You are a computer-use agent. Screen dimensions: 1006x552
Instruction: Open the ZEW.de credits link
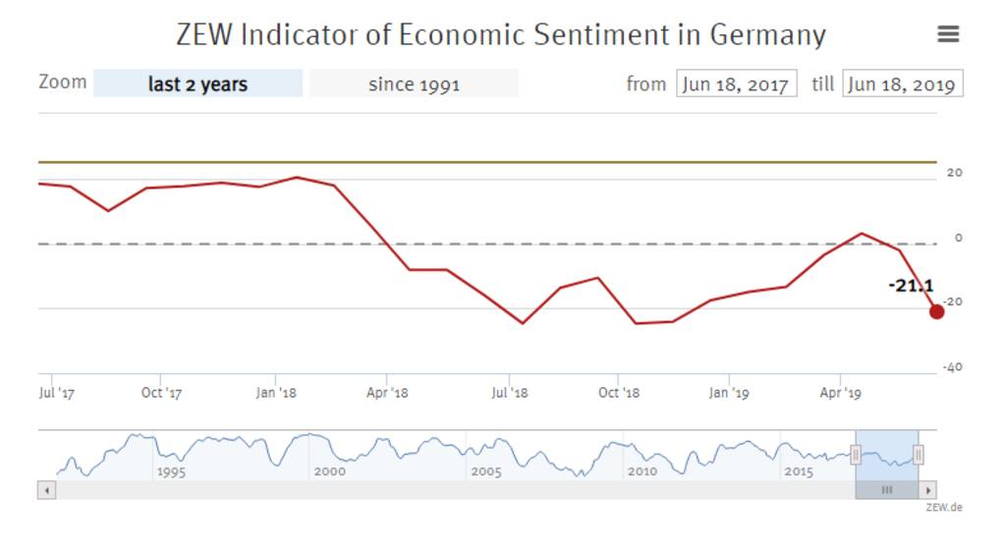click(x=944, y=508)
